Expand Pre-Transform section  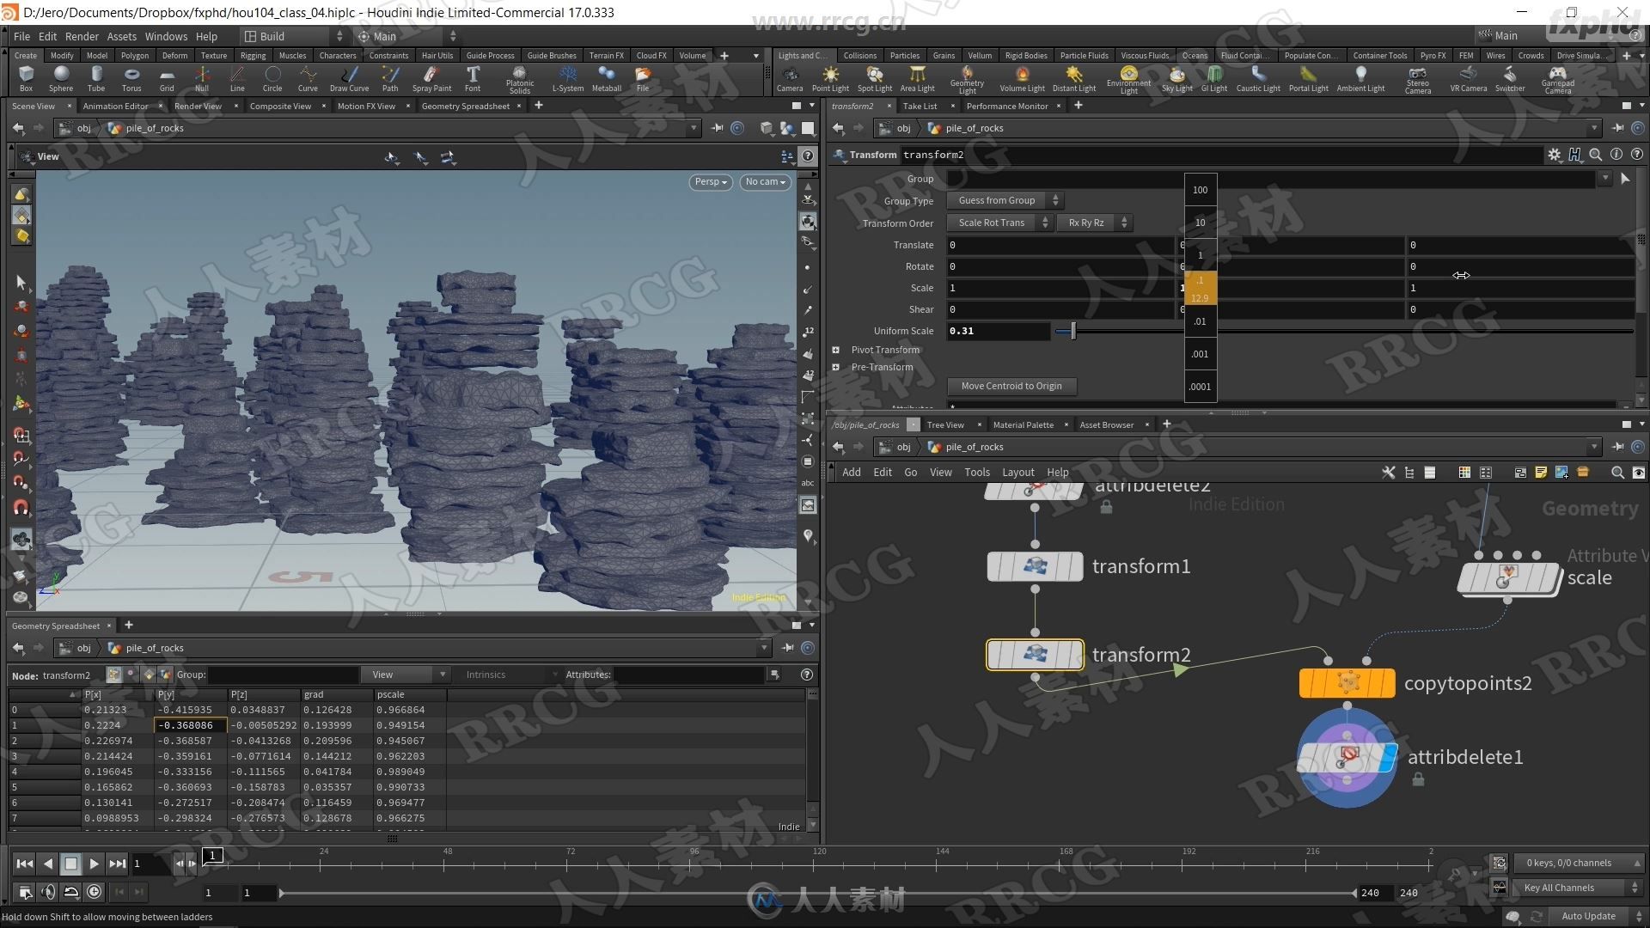[x=835, y=367]
